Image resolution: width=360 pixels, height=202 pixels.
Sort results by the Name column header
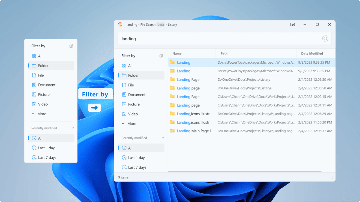point(192,54)
